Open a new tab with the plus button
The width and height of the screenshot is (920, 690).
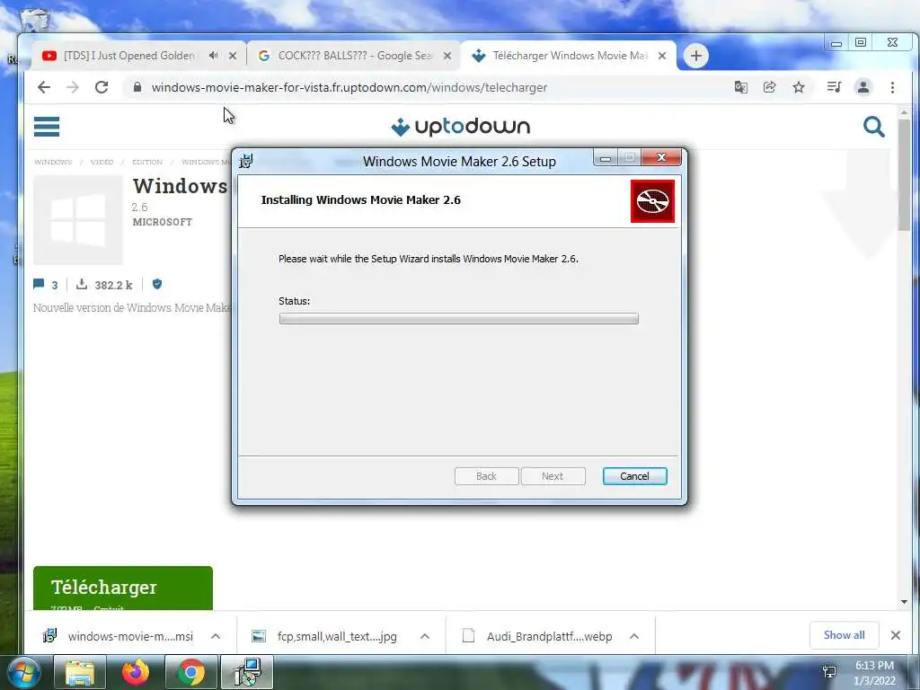[x=696, y=56]
